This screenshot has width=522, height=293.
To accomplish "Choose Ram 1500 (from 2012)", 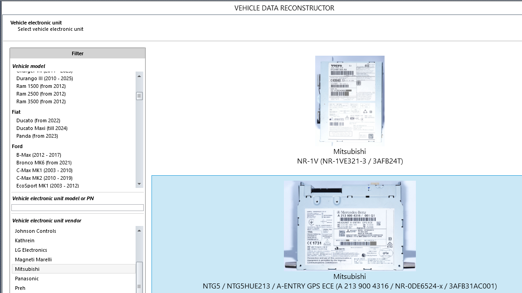I will [x=41, y=86].
